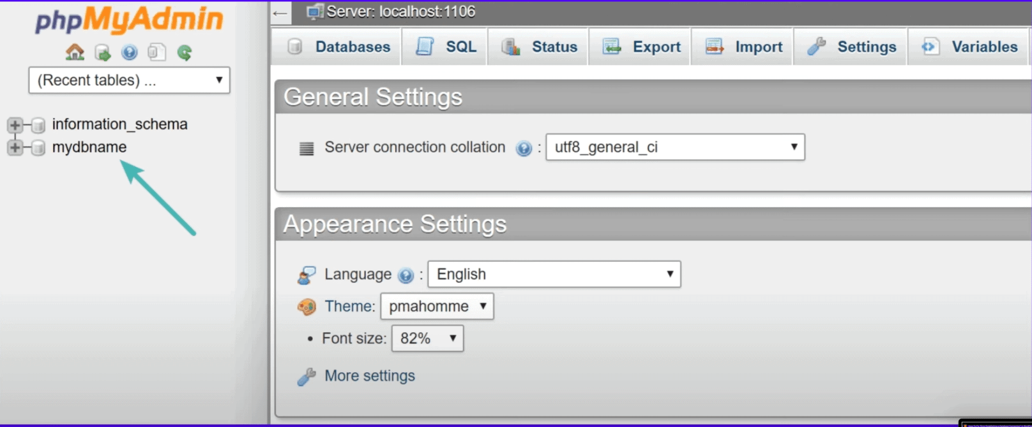Select the mydbname database name
Viewport: 1032px width, 427px height.
[89, 147]
